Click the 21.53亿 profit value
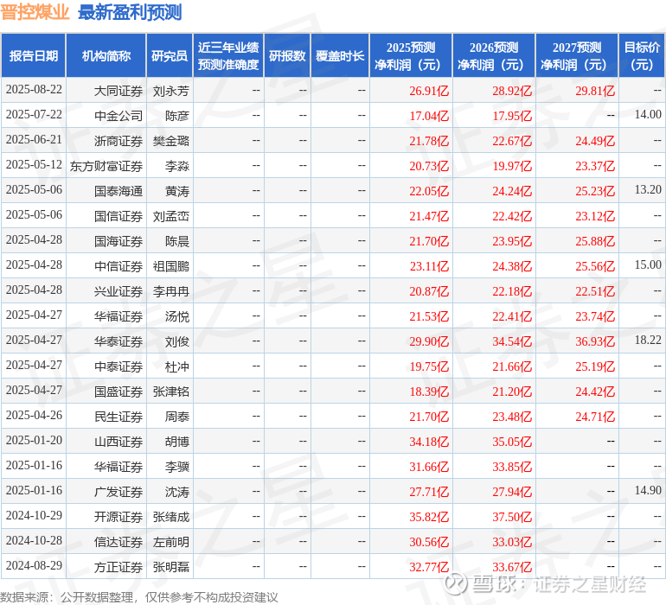 tap(429, 316)
